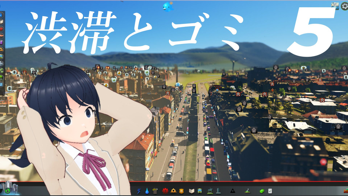Screen dimensions: 348x196
Task: Open the Water and Sewage menu (water drop)
Action: point(147,191)
